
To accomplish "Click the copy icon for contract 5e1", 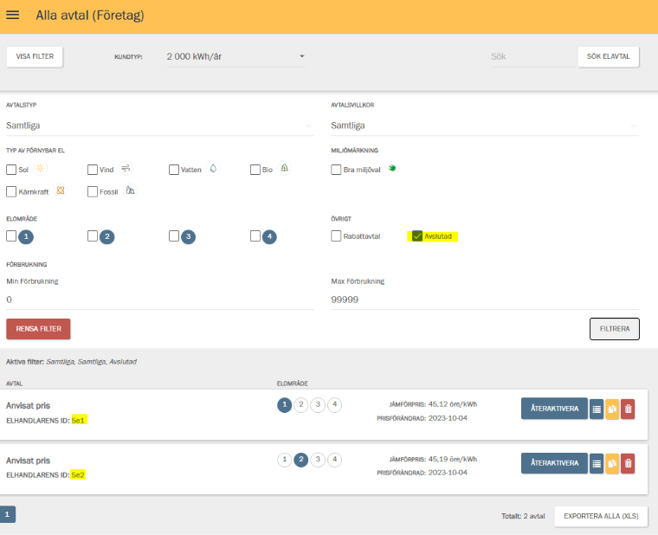I will click(612, 409).
